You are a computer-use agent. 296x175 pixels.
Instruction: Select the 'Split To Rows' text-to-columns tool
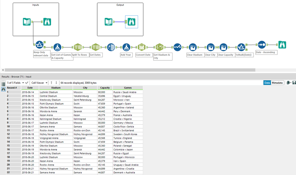pyautogui.click(x=78, y=47)
